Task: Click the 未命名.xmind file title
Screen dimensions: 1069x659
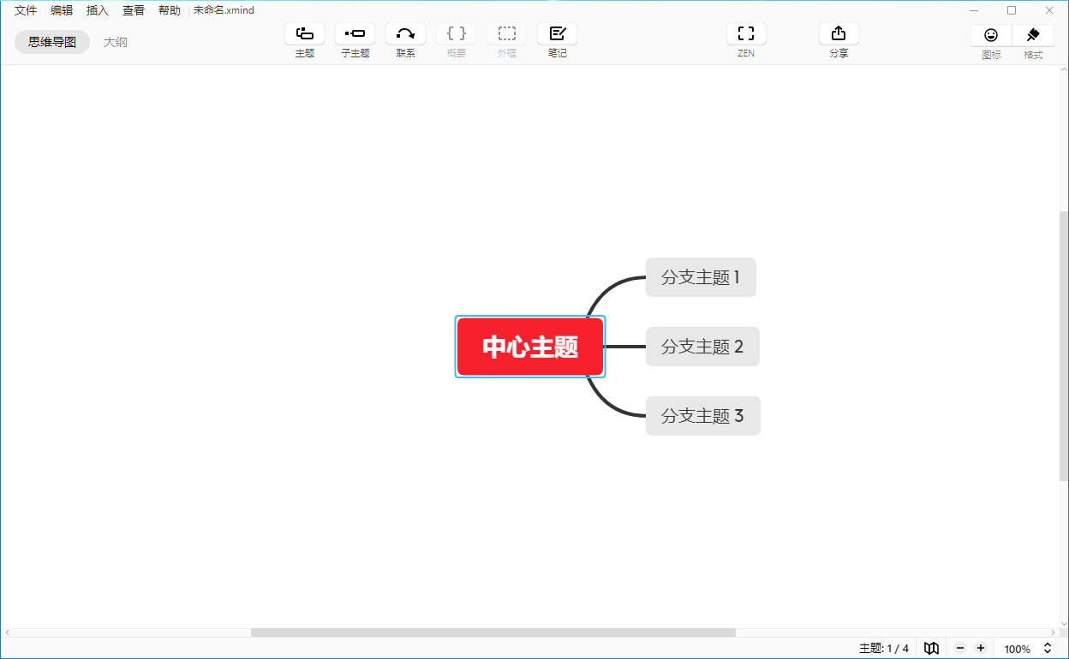Action: (224, 10)
